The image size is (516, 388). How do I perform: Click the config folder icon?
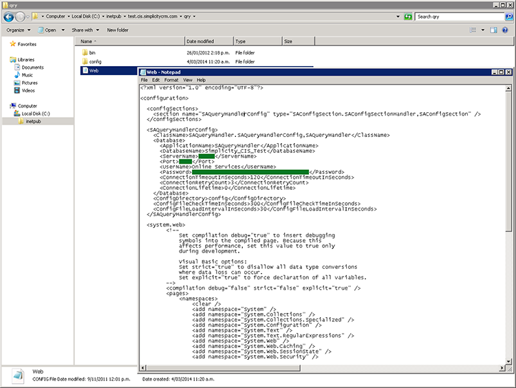pos(85,61)
